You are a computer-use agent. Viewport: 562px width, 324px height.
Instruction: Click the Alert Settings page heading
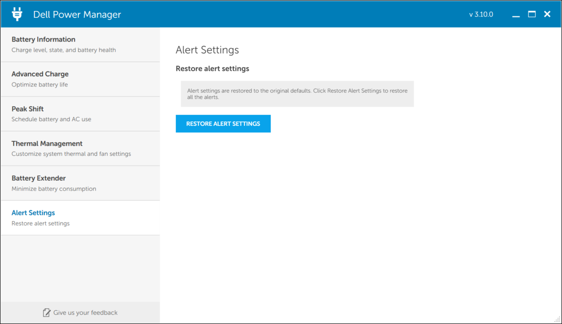[x=207, y=50]
